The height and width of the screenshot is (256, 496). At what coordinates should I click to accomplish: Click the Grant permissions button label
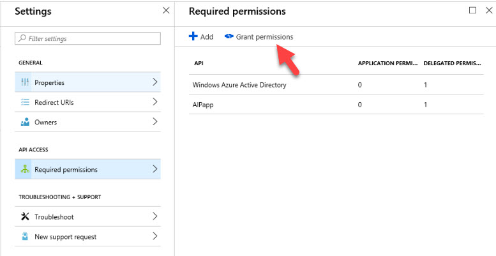click(x=264, y=36)
